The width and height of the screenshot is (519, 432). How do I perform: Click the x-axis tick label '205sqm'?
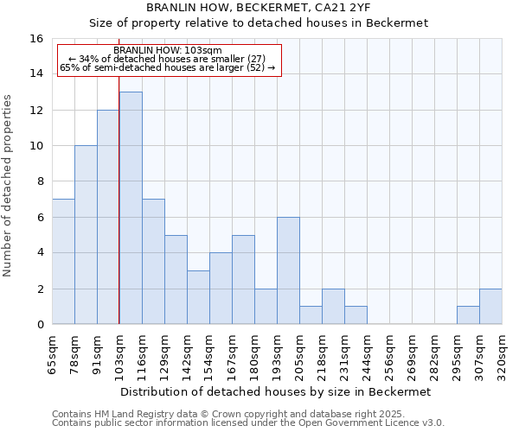click(x=300, y=359)
